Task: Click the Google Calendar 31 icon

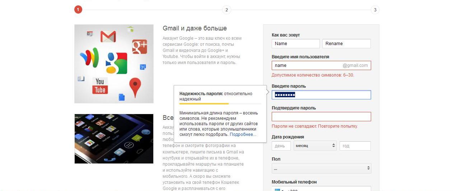Action: click(143, 67)
